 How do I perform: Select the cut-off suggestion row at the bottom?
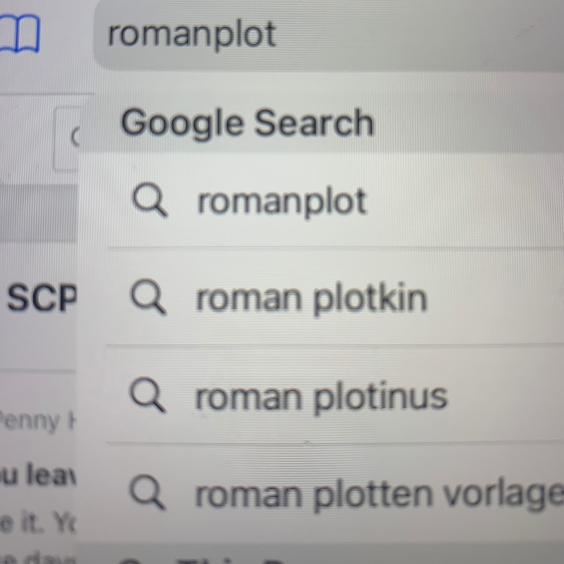pos(313,555)
